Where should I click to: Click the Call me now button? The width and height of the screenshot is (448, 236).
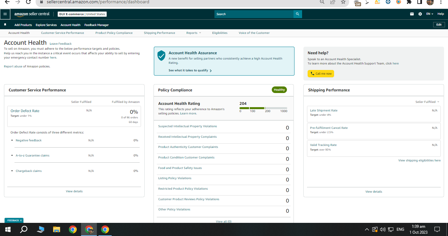[x=321, y=74]
